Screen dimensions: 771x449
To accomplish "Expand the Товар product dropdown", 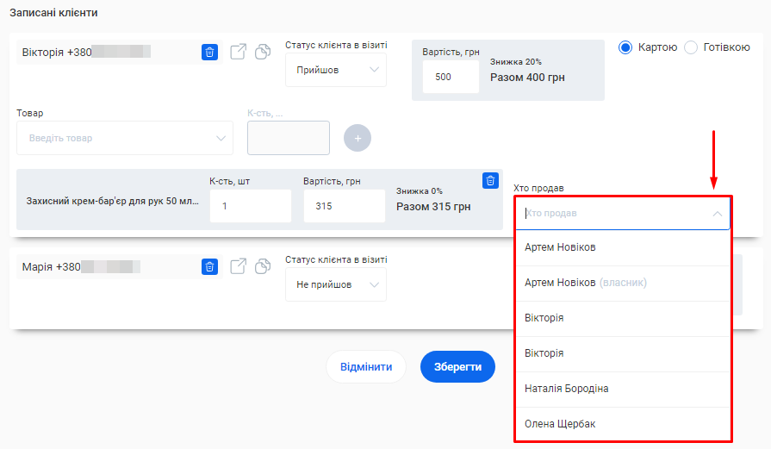I will click(125, 138).
